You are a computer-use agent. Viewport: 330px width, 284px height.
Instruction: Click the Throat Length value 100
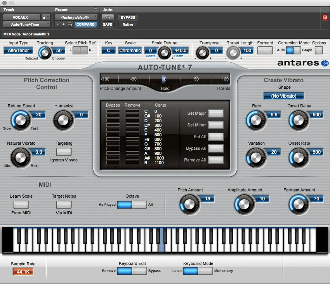pos(247,51)
